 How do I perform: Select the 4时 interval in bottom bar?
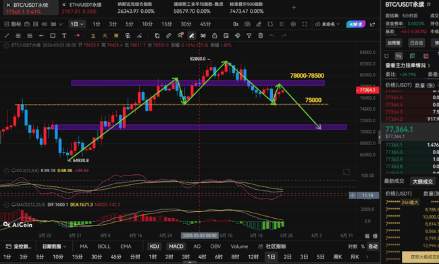(x=202, y=257)
